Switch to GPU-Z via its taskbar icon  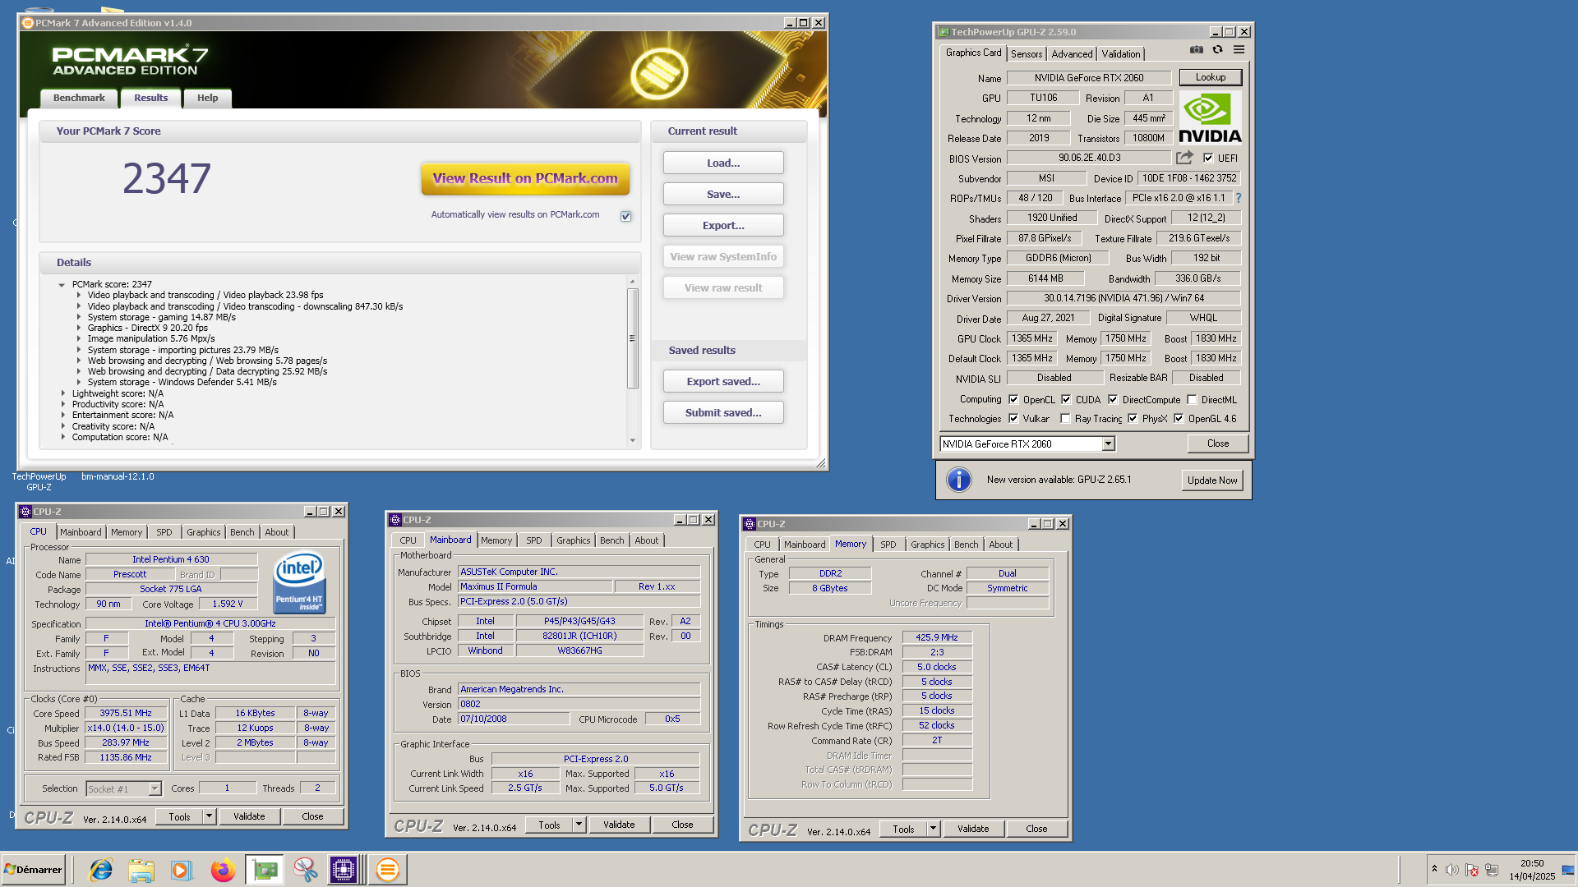pos(265,870)
